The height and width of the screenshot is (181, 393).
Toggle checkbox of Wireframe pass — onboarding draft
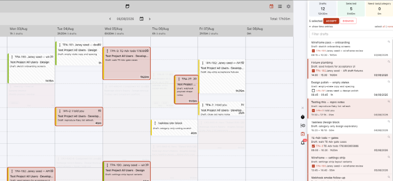pyautogui.click(x=313, y=51)
